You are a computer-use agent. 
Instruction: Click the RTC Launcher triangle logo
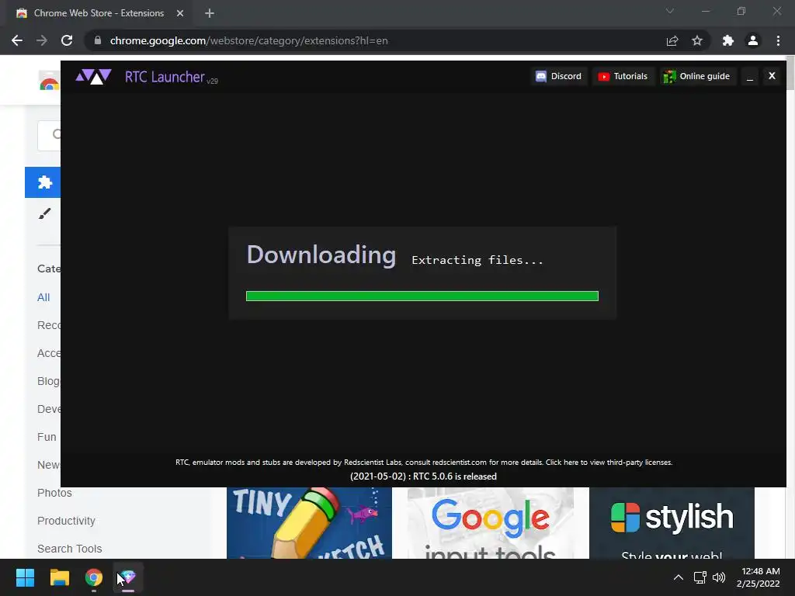[x=93, y=77]
